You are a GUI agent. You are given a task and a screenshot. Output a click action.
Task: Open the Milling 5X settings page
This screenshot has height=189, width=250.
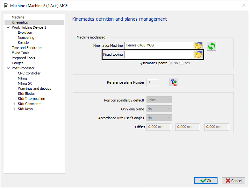(x=25, y=83)
